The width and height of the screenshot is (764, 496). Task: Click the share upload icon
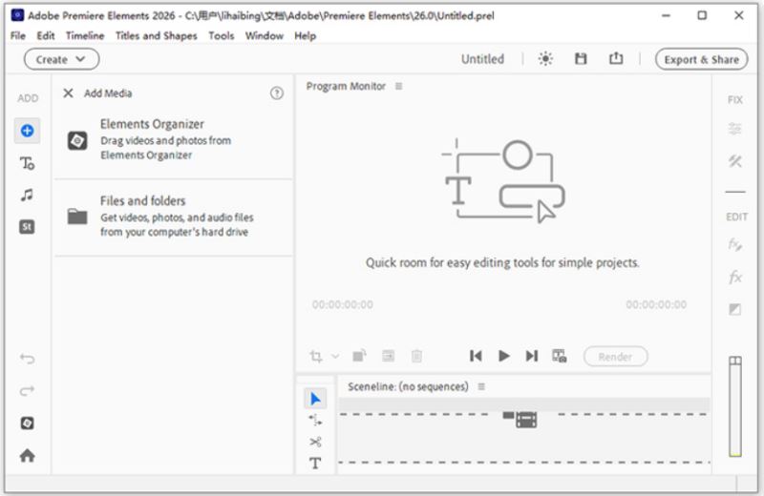point(616,58)
